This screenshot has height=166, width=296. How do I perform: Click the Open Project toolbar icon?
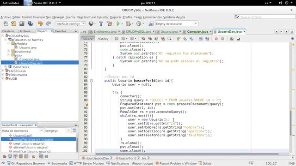[22, 24]
